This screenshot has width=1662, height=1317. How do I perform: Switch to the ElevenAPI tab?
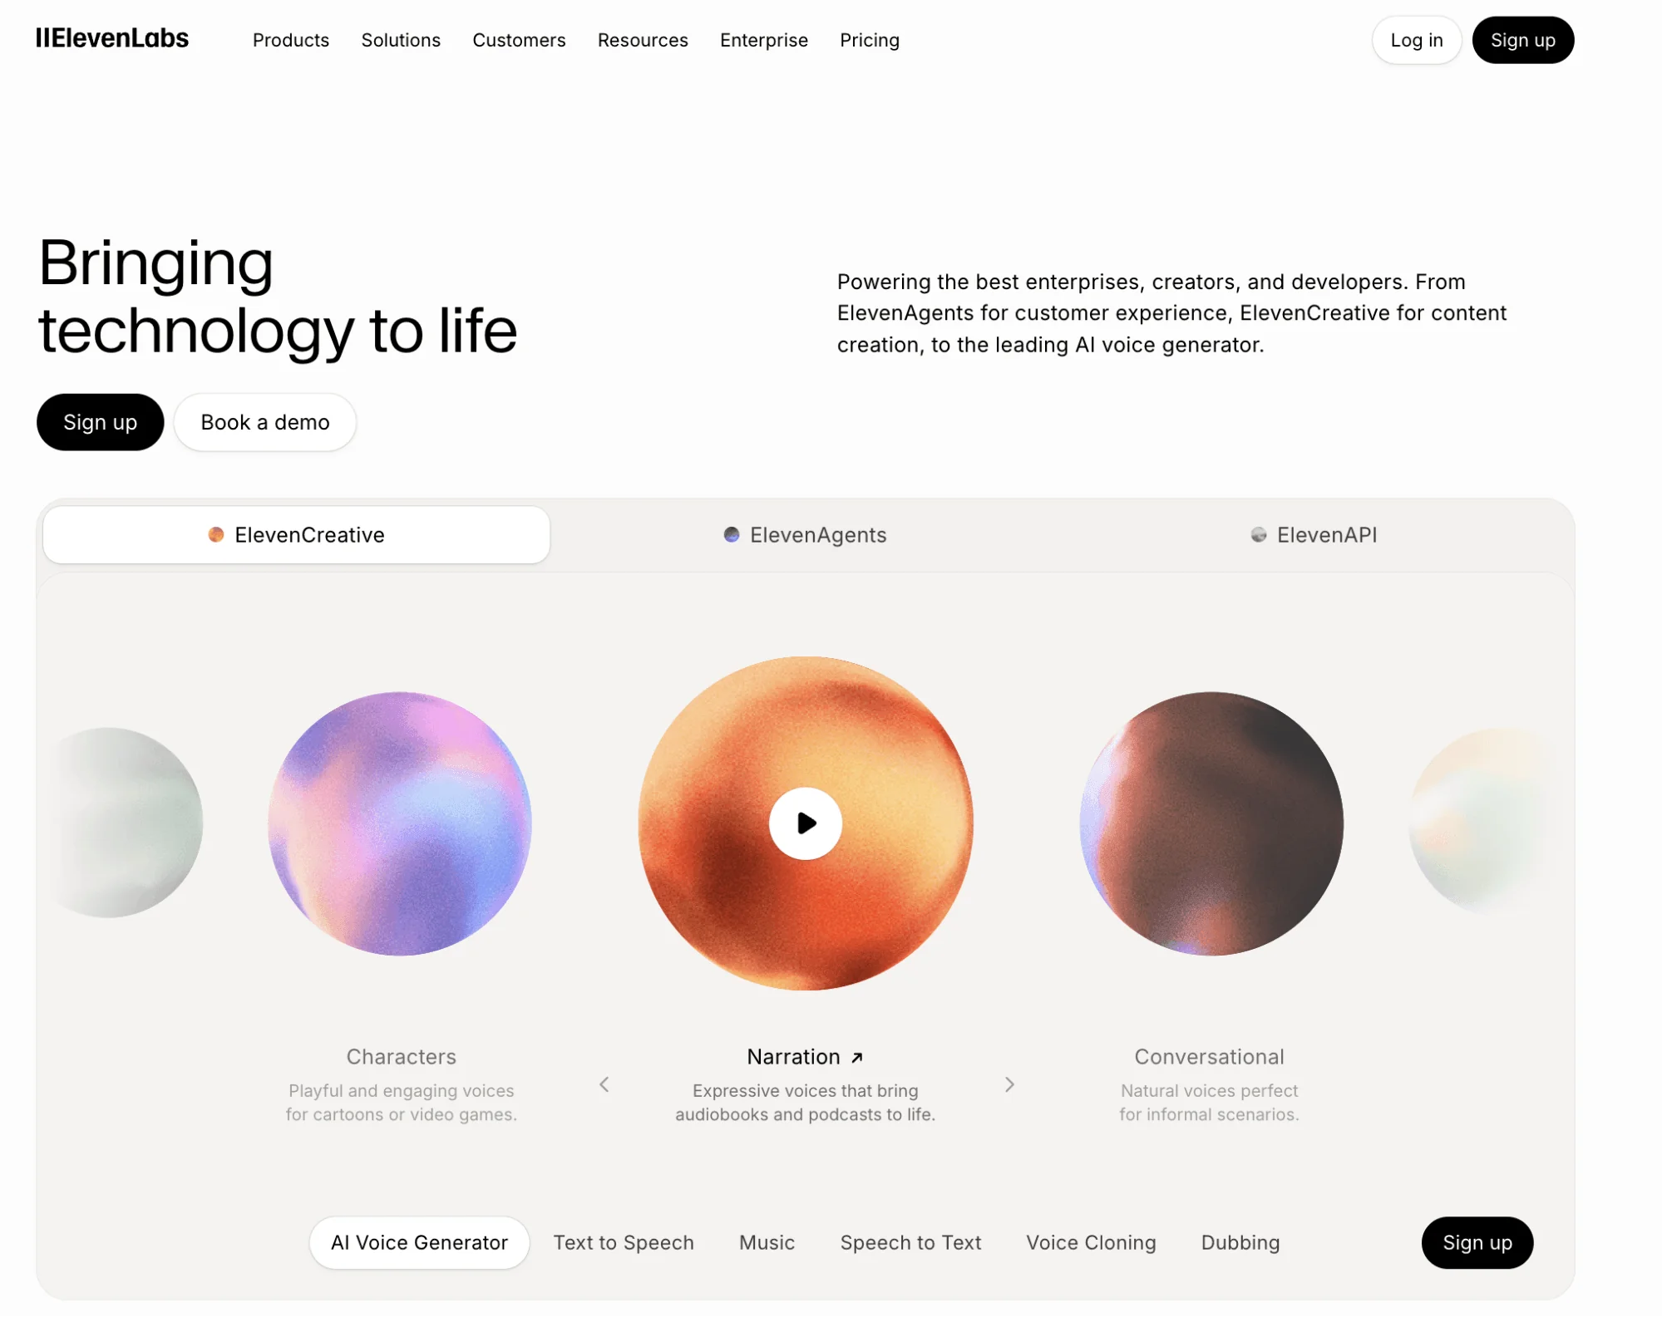tap(1314, 535)
